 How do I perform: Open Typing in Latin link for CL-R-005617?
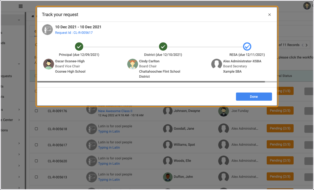tap(109, 147)
